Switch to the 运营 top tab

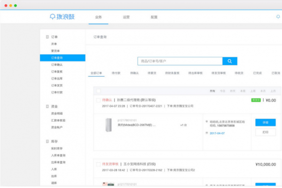[126, 17]
